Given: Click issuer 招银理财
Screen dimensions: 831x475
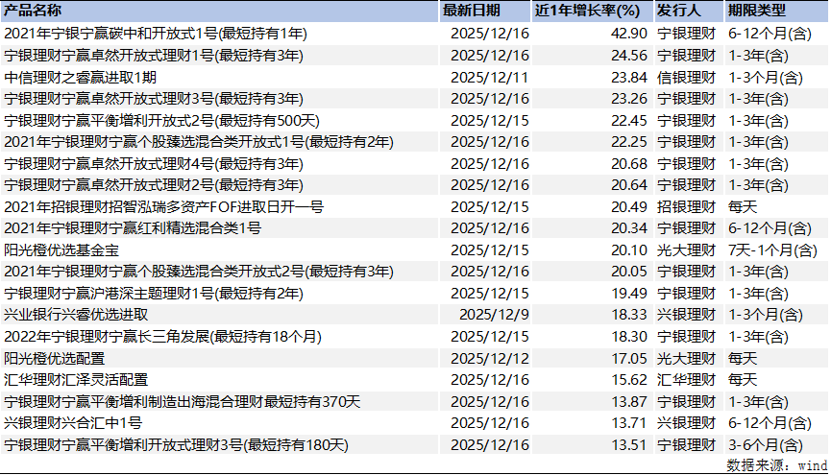Looking at the screenshot, I should pyautogui.click(x=686, y=207).
